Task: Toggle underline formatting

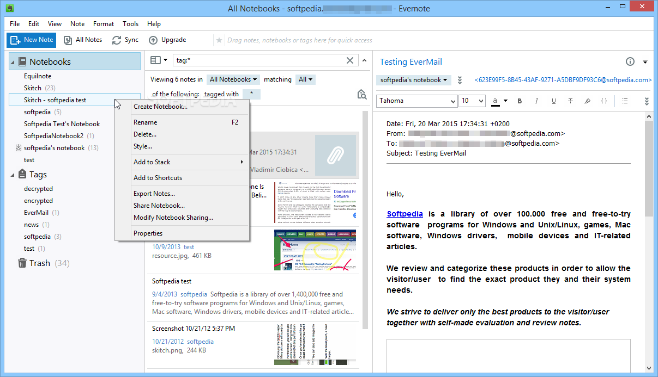Action: pos(554,101)
